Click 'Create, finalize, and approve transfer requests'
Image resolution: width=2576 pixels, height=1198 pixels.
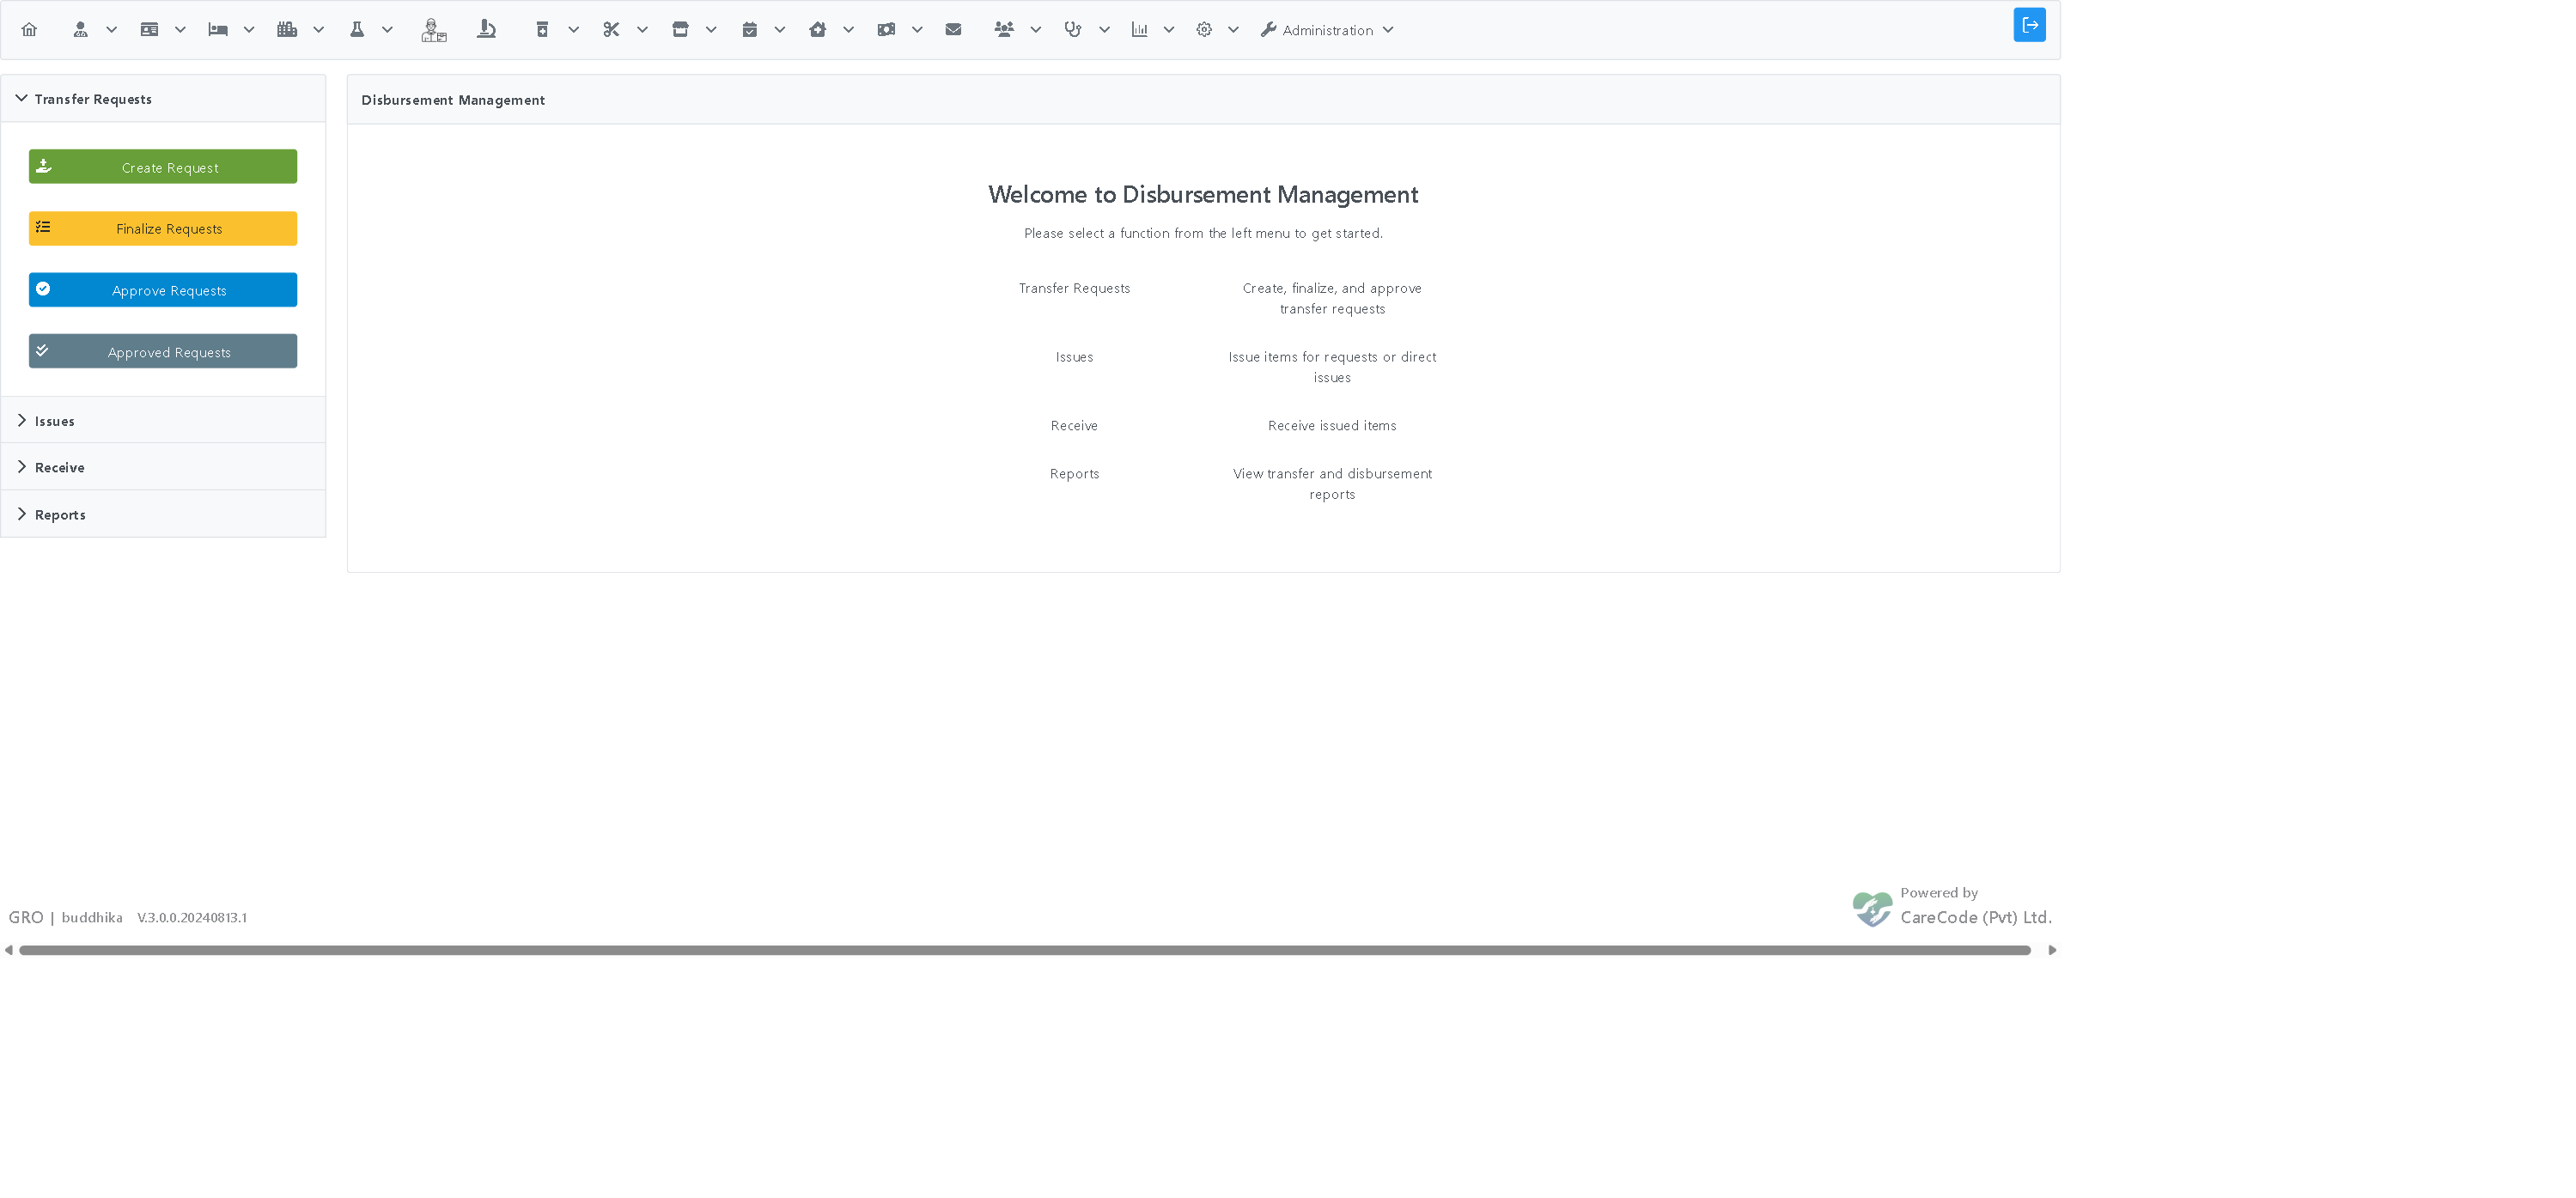click(1332, 298)
